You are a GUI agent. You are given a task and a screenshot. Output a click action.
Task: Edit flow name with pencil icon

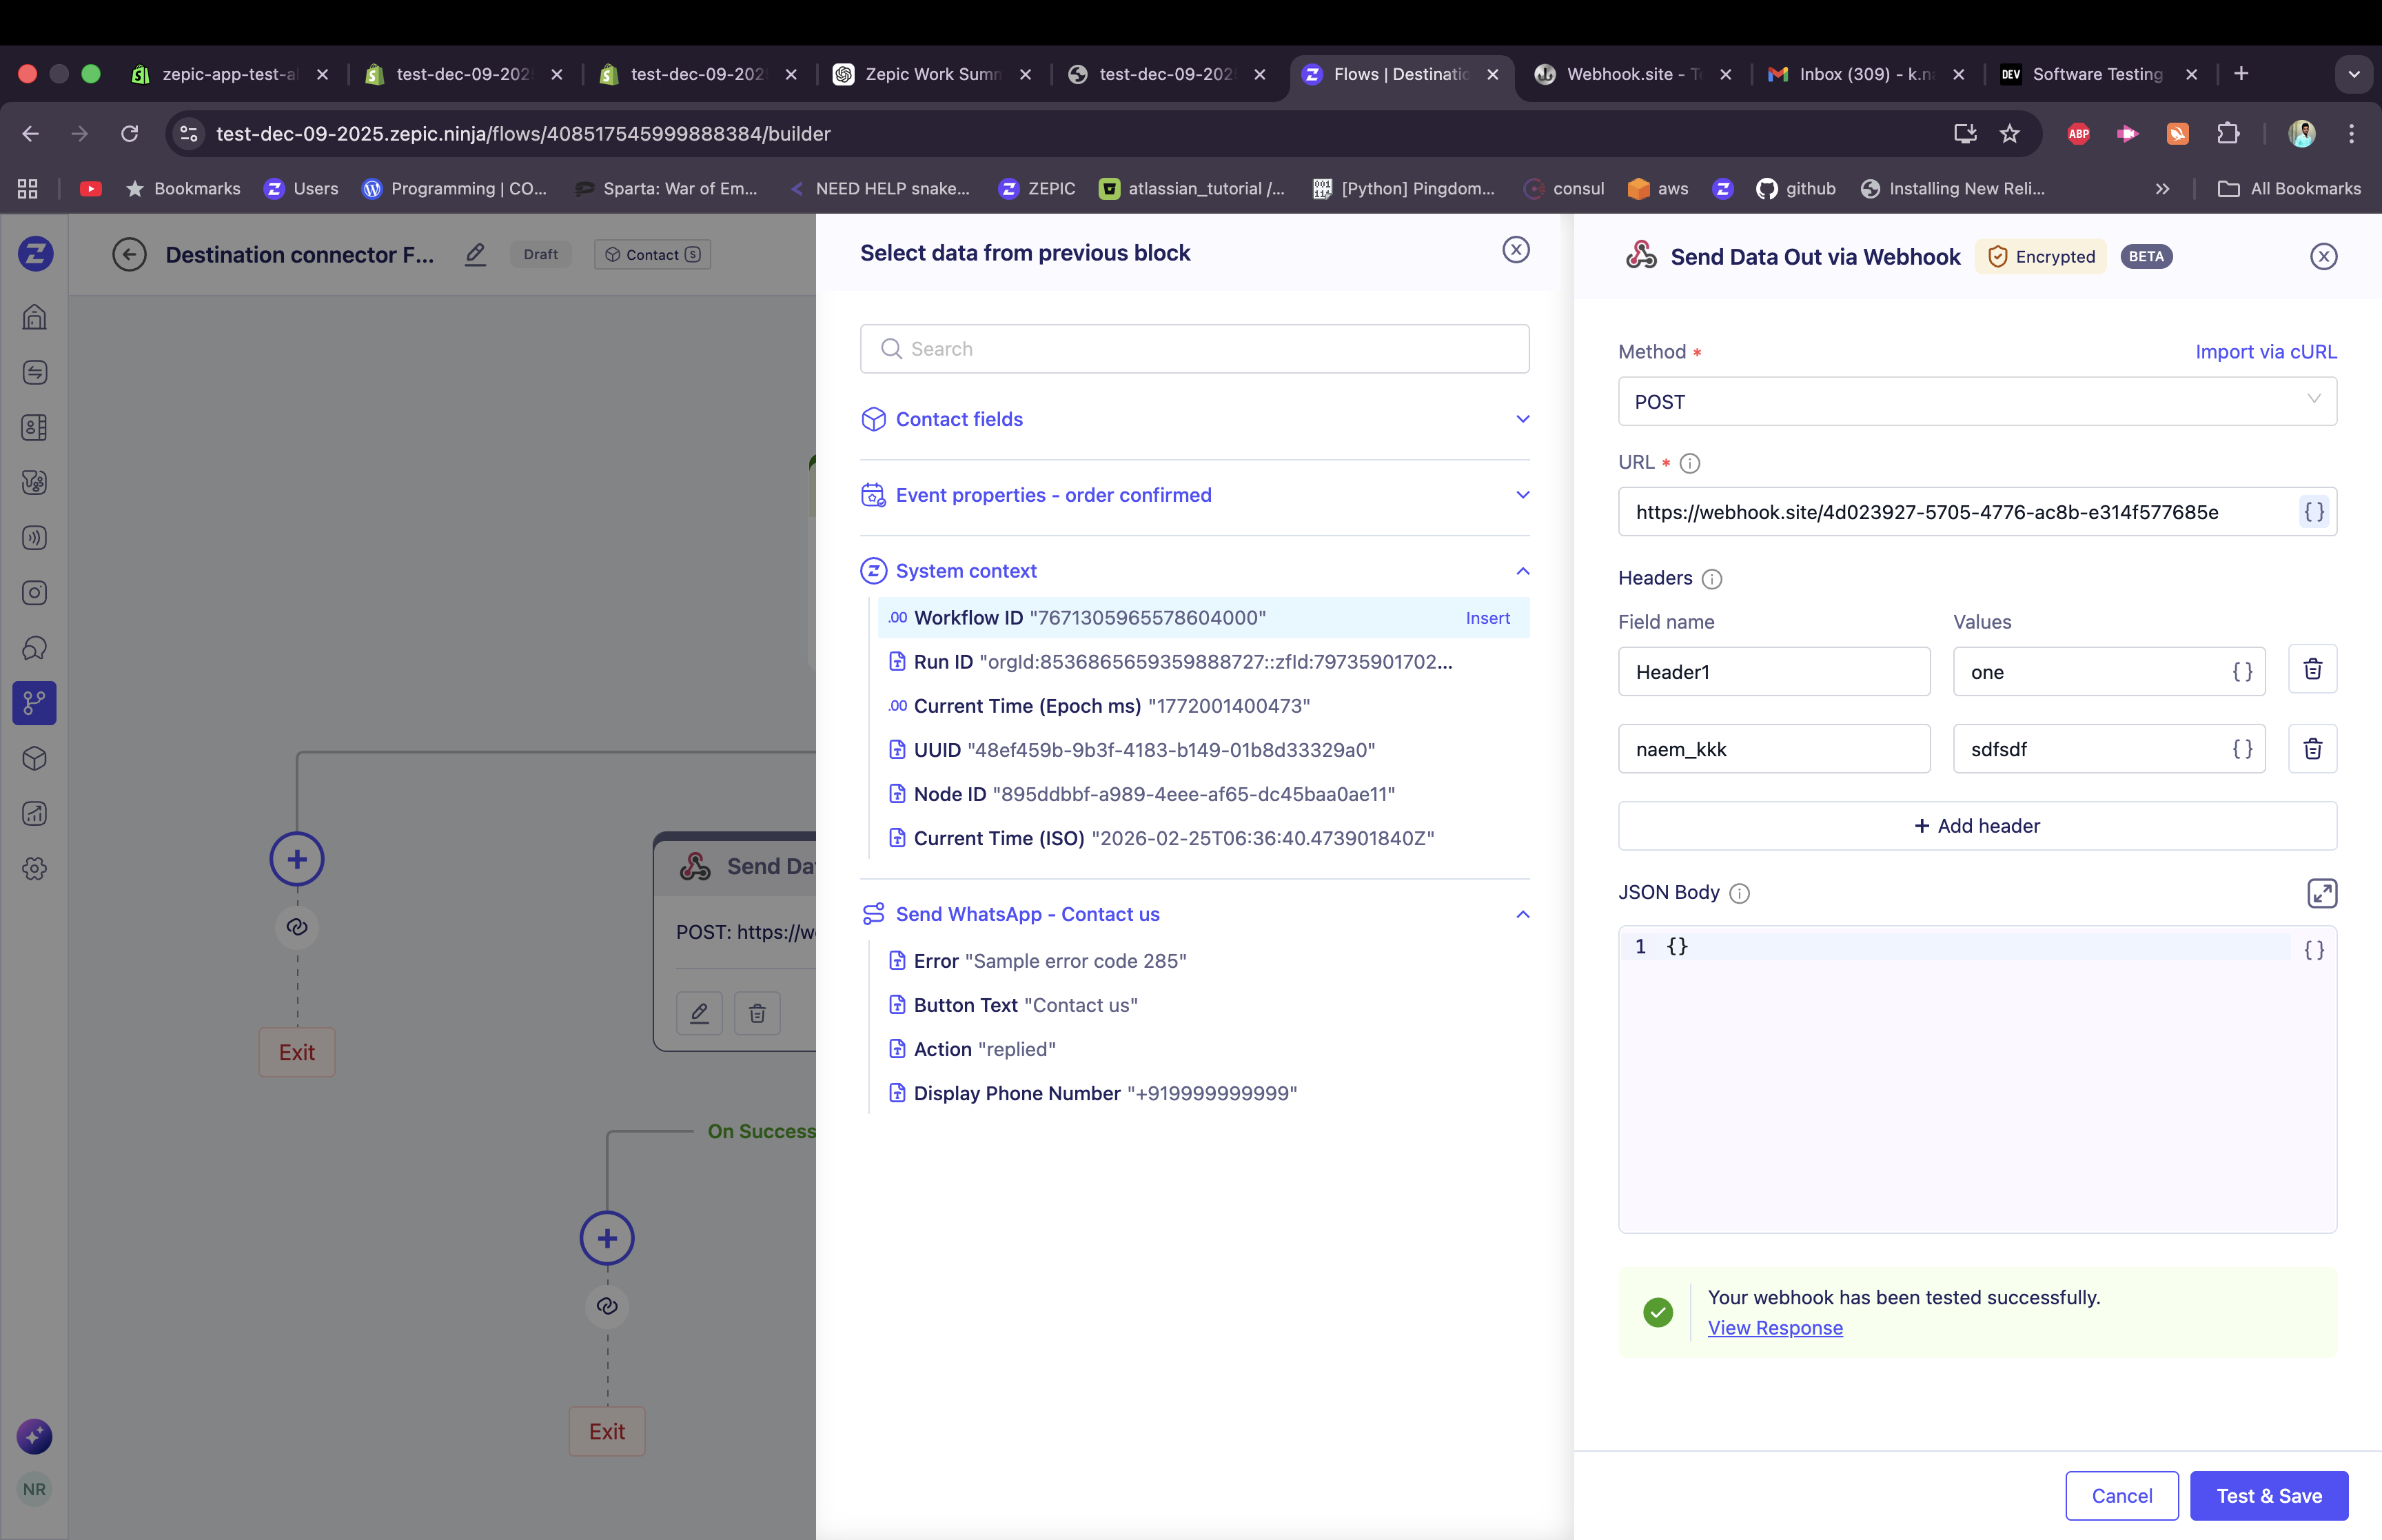tap(476, 255)
